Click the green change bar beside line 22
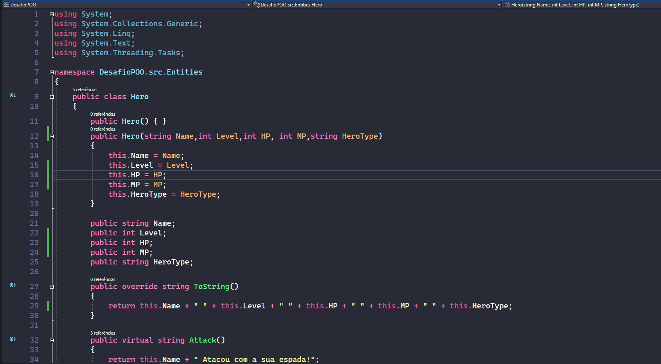 (48, 233)
